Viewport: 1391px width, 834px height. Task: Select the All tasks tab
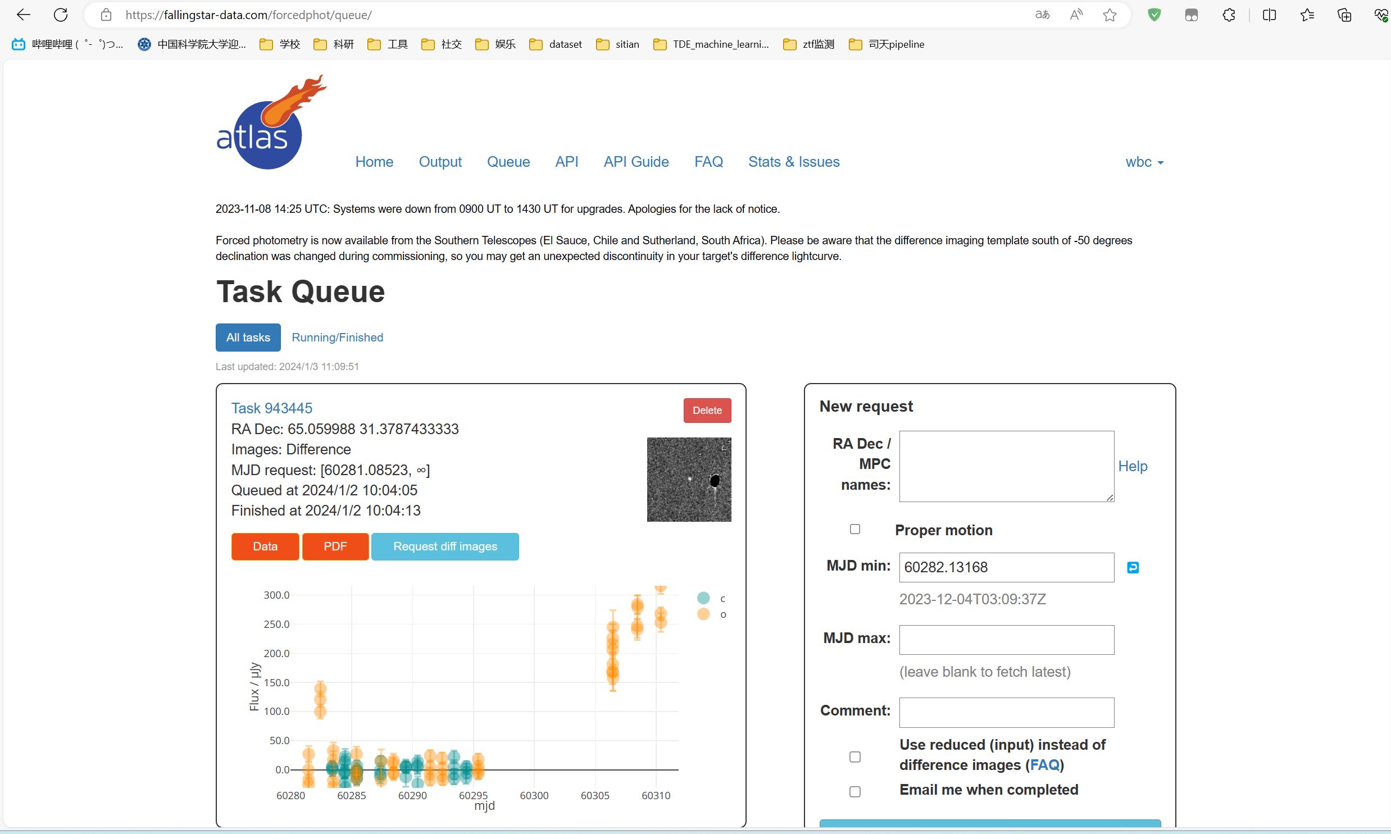(x=248, y=337)
